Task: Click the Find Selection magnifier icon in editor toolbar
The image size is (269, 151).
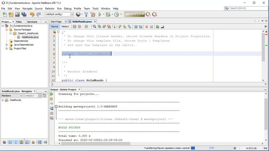Action: [95, 26]
